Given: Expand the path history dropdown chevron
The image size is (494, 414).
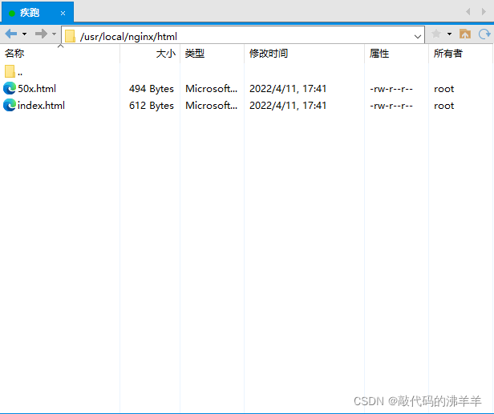Looking at the screenshot, I should pyautogui.click(x=418, y=37).
